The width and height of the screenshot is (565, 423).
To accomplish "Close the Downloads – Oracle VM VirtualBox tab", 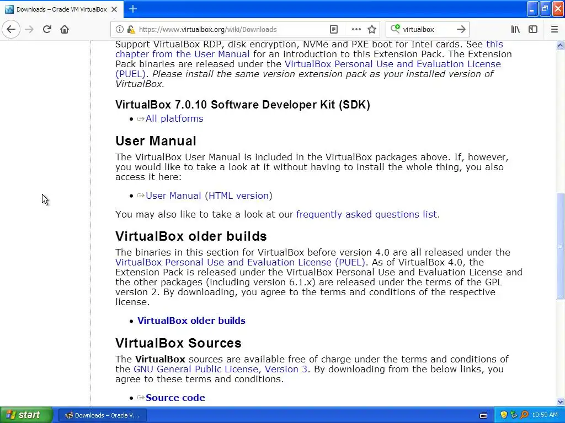I will (x=114, y=9).
